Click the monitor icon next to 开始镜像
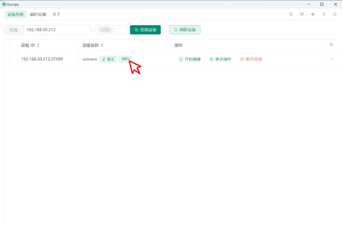 click(x=181, y=59)
